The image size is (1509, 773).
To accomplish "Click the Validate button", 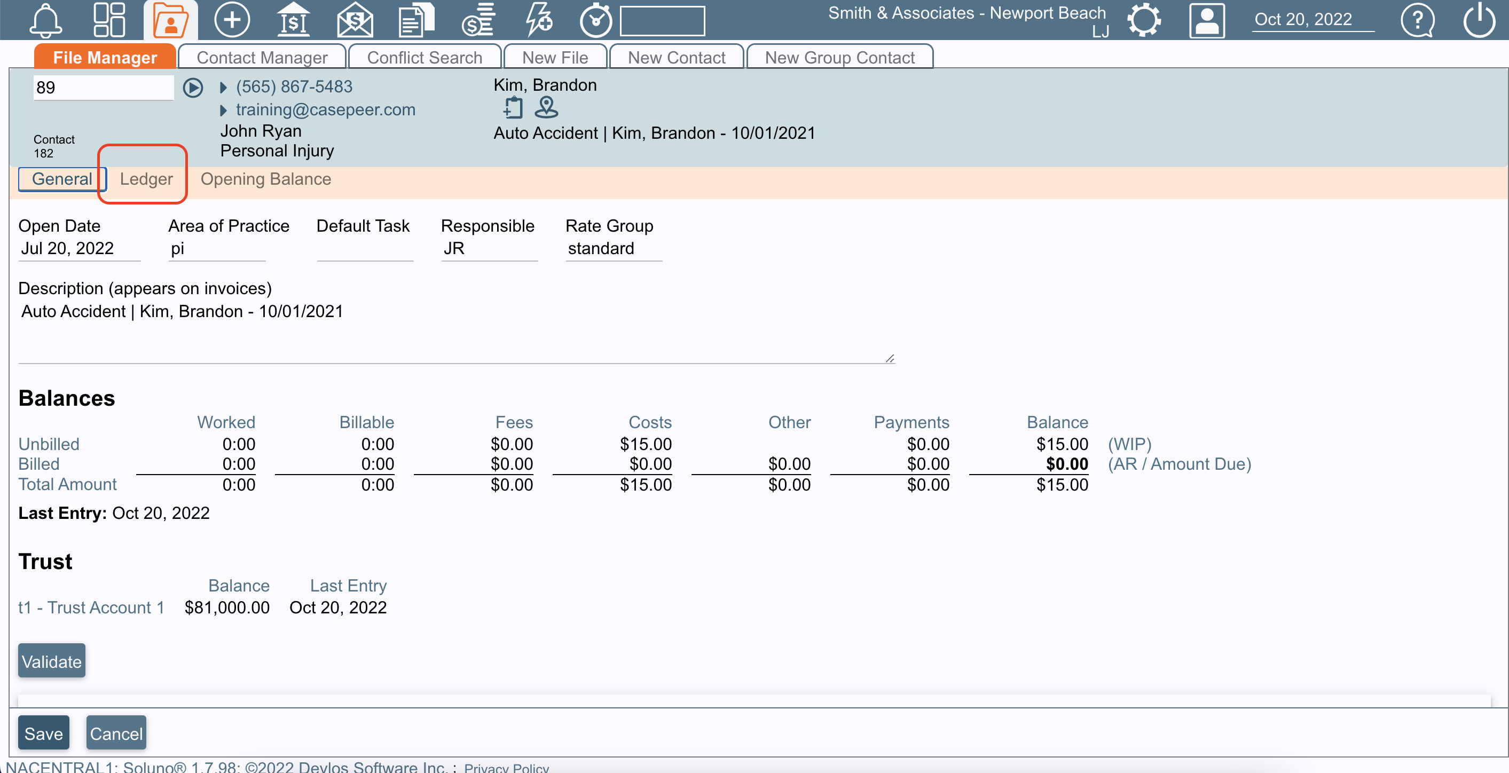I will click(x=52, y=661).
